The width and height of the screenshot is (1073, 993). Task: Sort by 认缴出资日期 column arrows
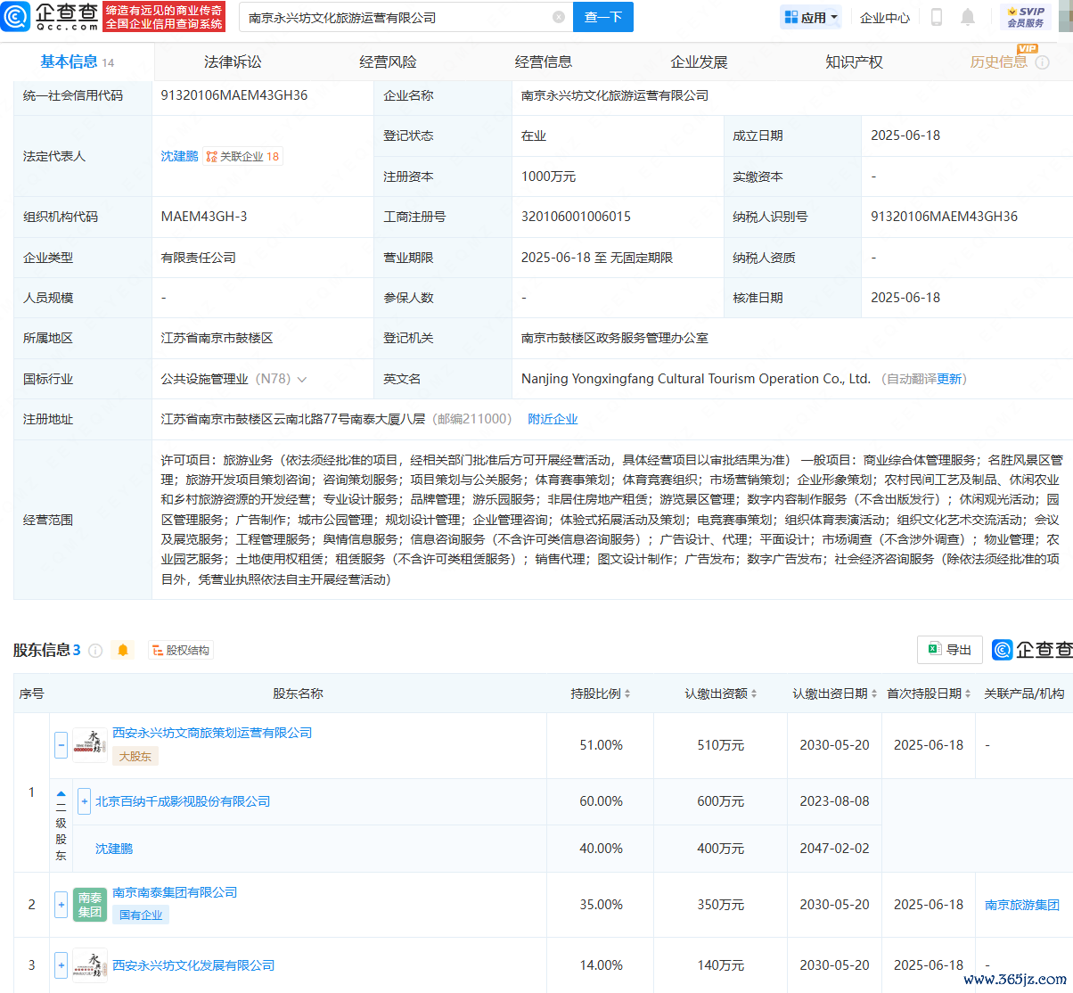click(x=874, y=693)
